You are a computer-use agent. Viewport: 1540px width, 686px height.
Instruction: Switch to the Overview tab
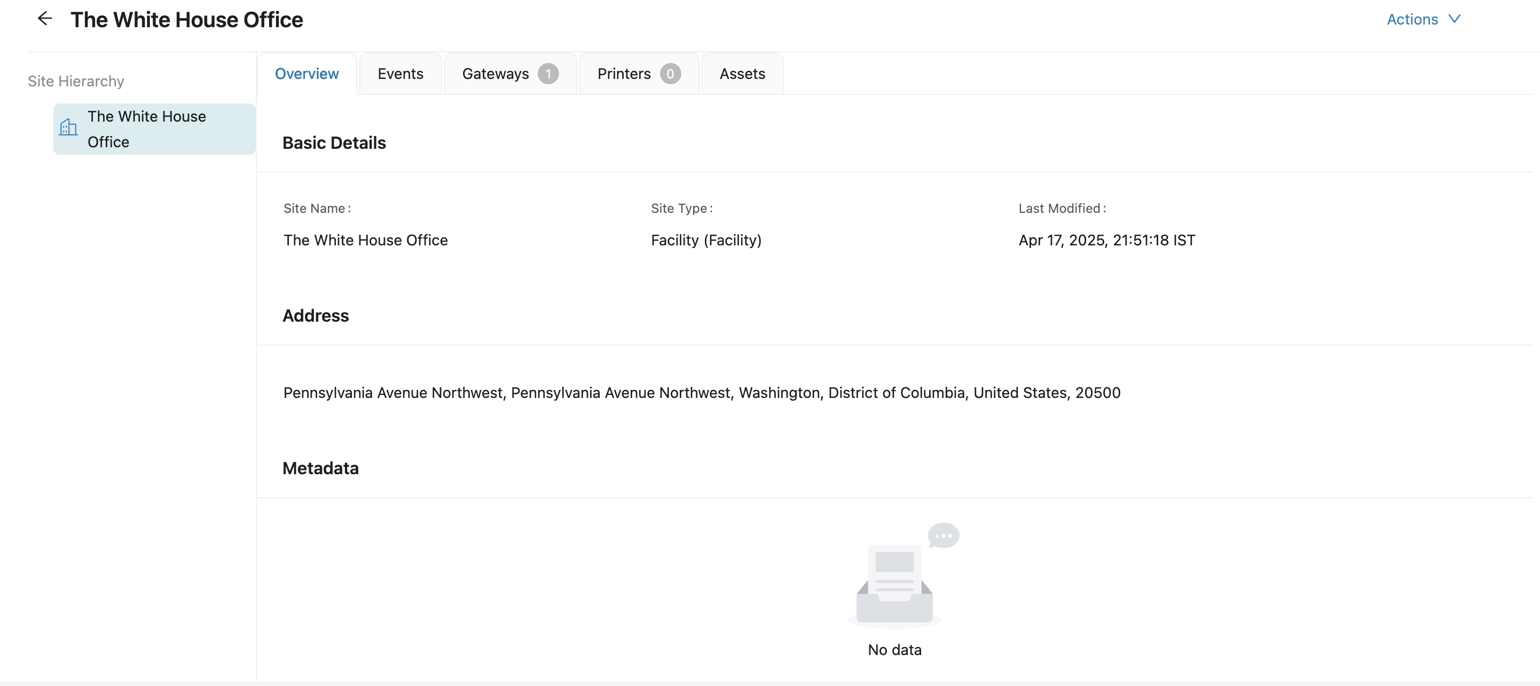coord(307,74)
